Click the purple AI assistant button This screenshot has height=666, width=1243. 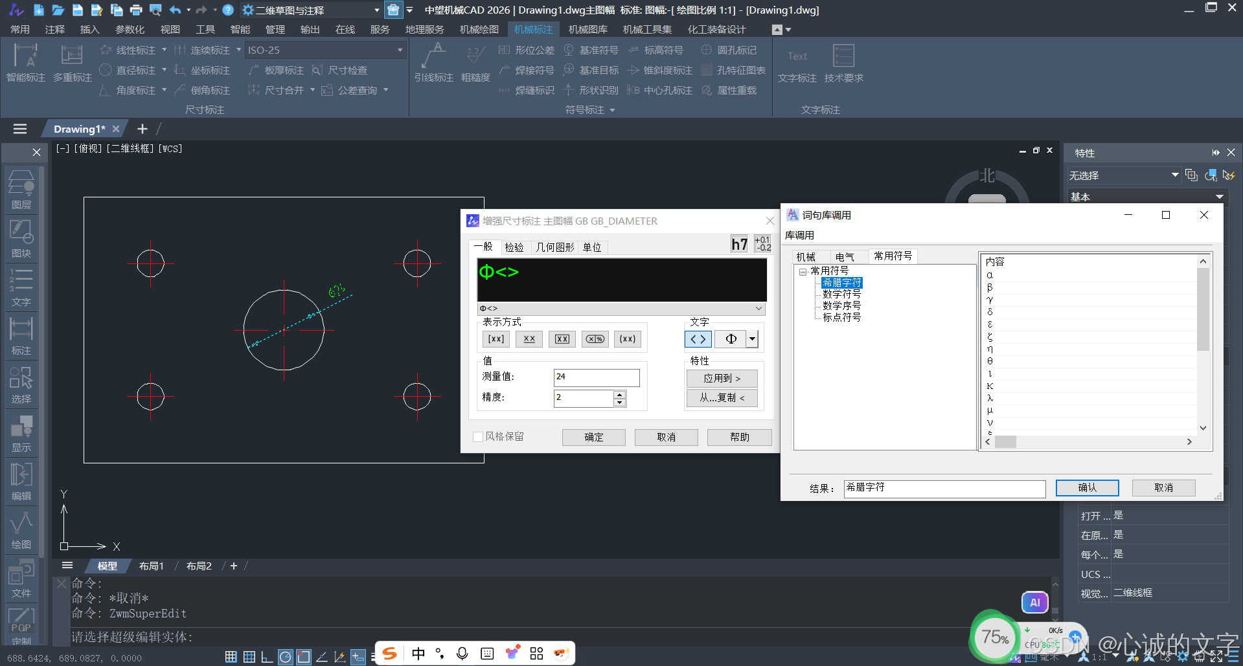click(1035, 603)
